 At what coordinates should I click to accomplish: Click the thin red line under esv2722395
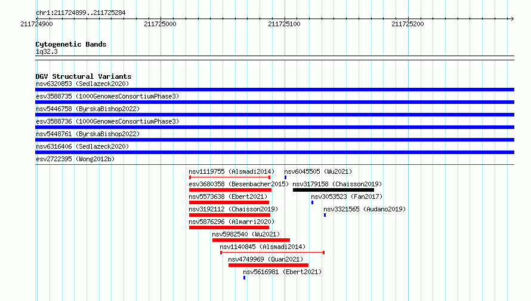274,165
